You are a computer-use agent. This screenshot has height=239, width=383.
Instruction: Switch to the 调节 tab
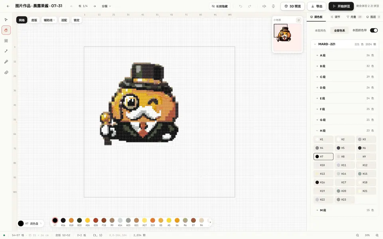point(335,17)
